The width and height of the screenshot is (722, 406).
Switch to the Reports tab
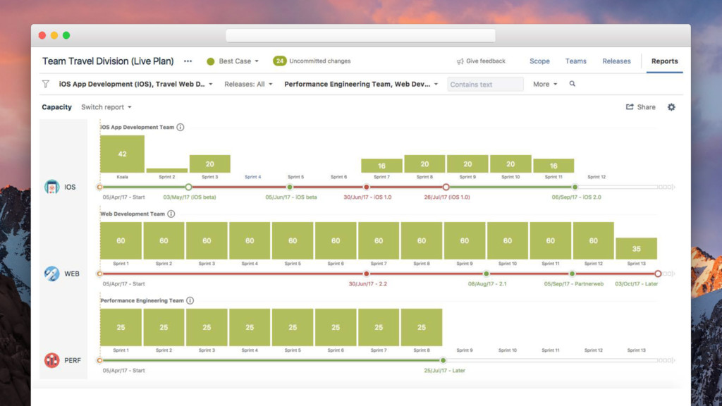pos(664,61)
